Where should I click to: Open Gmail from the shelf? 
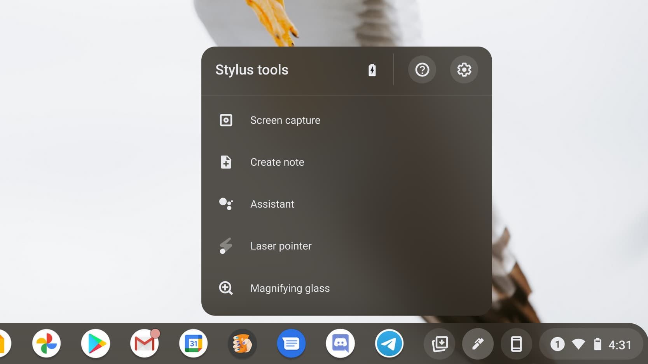tap(144, 343)
